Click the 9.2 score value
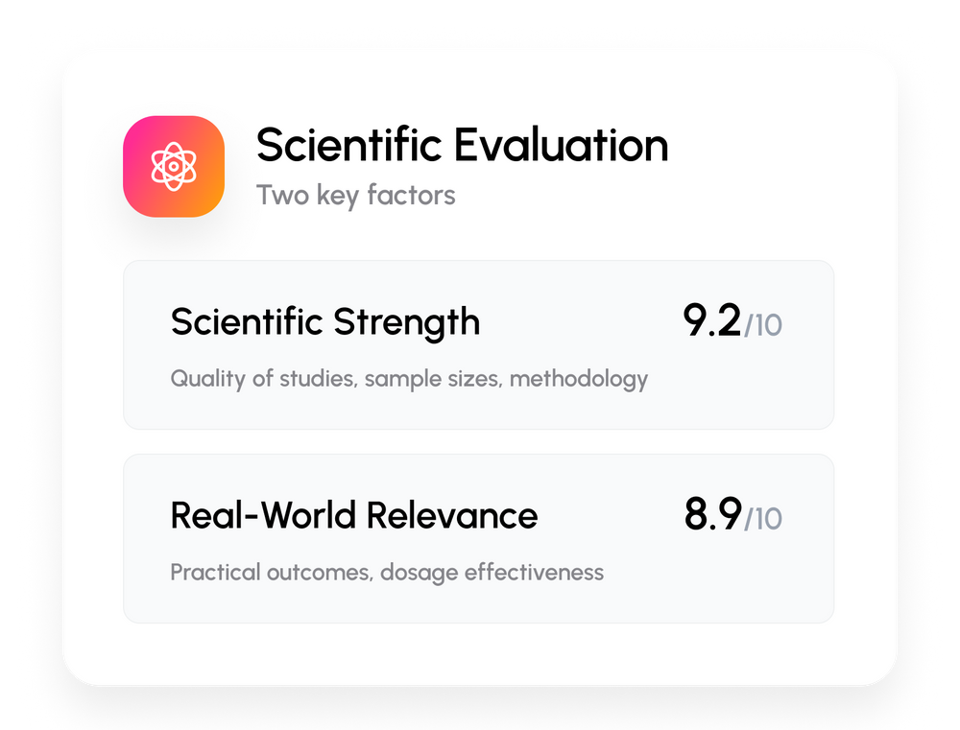This screenshot has height=730, width=960. point(711,321)
